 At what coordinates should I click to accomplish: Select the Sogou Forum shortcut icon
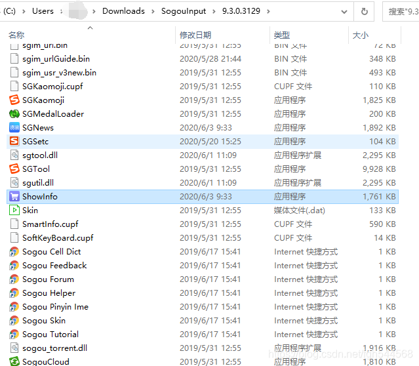point(14,279)
